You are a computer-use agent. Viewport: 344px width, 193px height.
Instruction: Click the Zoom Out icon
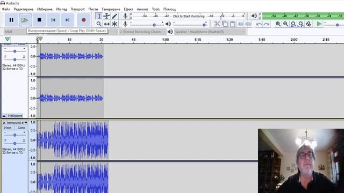tap(285, 24)
